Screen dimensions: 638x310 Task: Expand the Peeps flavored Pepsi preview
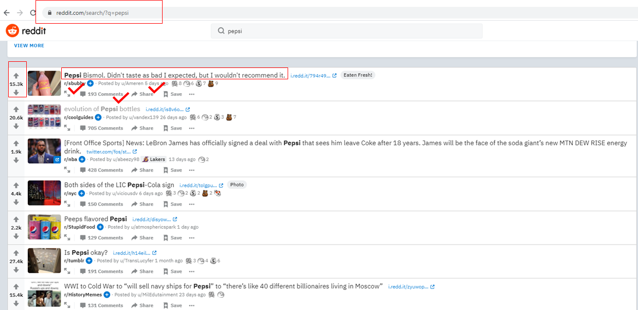(x=67, y=237)
